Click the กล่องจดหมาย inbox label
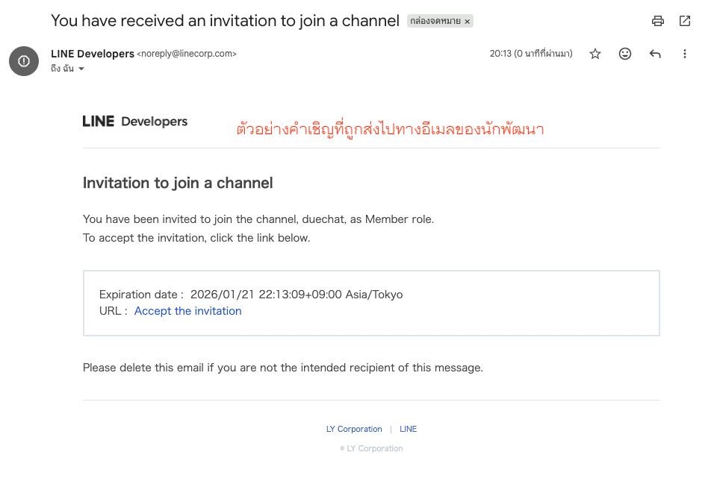Image resolution: width=714 pixels, height=493 pixels. (x=435, y=21)
